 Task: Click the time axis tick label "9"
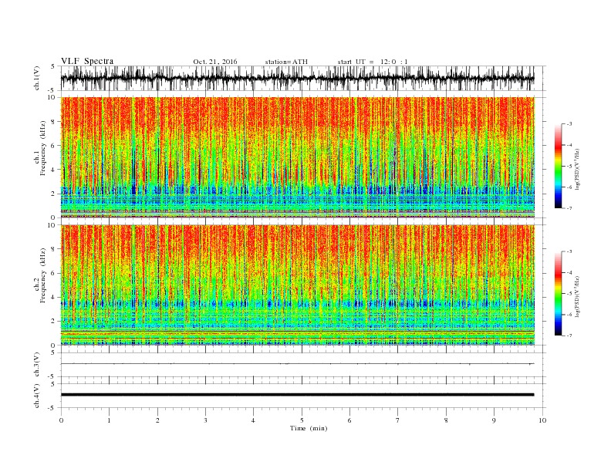494,420
